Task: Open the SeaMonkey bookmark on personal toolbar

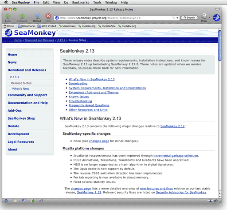Action: coord(67,26)
